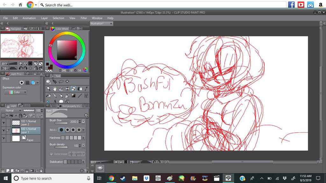Expand Layer Property effect dropdown arrow
This screenshot has width=326, height=183.
coord(38,82)
